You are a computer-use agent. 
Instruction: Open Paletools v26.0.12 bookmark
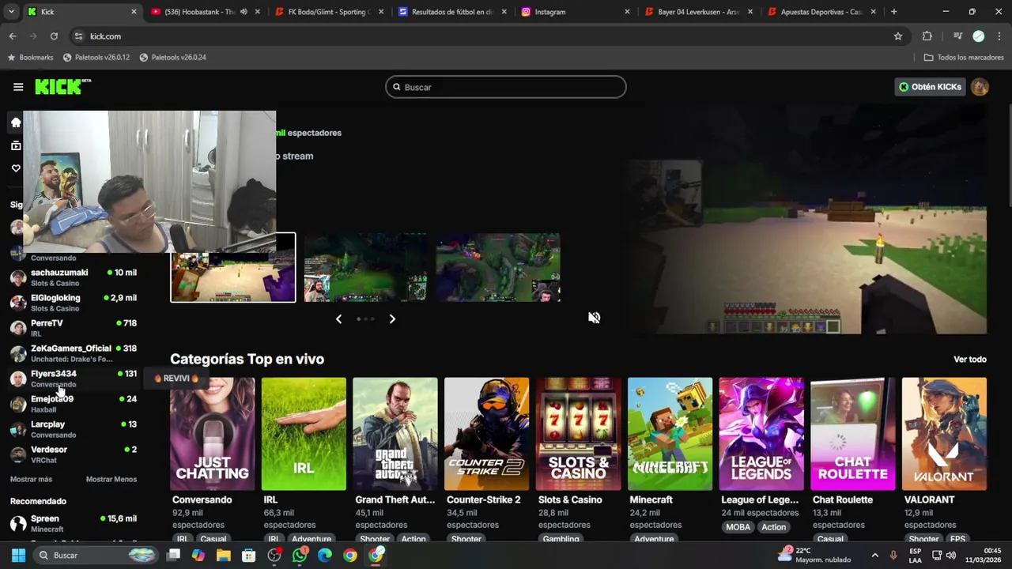click(96, 58)
